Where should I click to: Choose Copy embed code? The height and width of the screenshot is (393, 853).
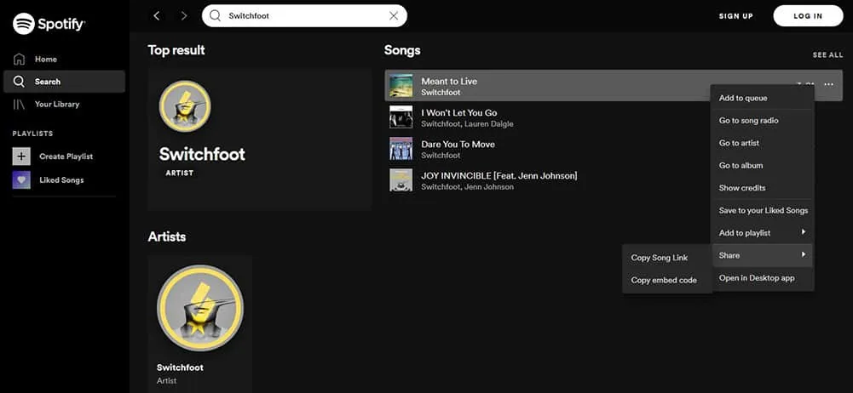[667, 281]
